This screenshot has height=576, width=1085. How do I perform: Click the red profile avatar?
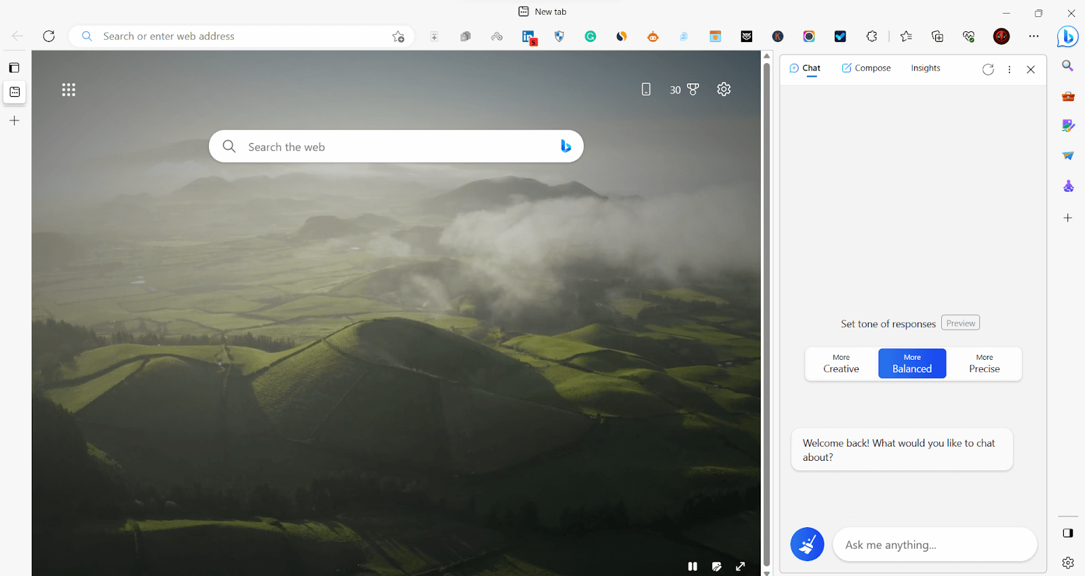1002,37
